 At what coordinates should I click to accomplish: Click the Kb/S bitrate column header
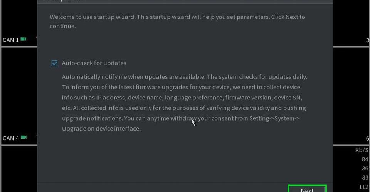362,150
